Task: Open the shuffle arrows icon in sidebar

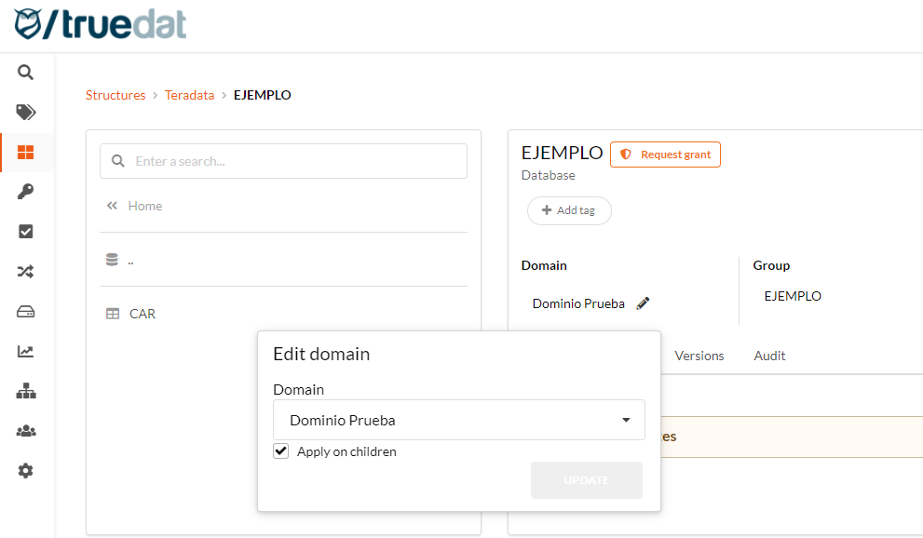Action: [26, 272]
